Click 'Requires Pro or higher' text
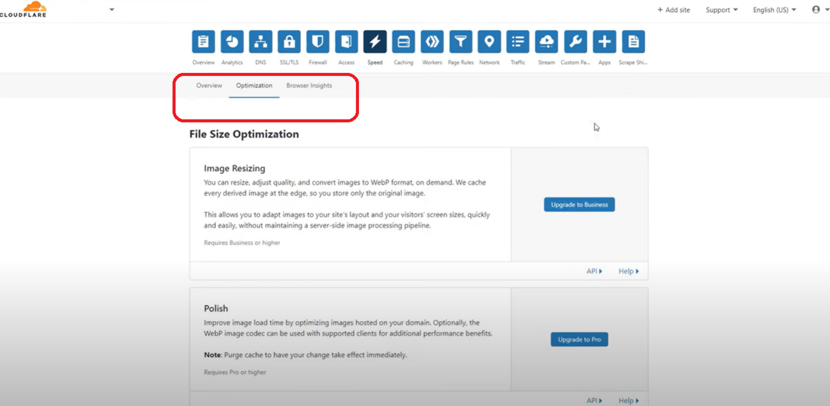The width and height of the screenshot is (830, 406). point(235,372)
